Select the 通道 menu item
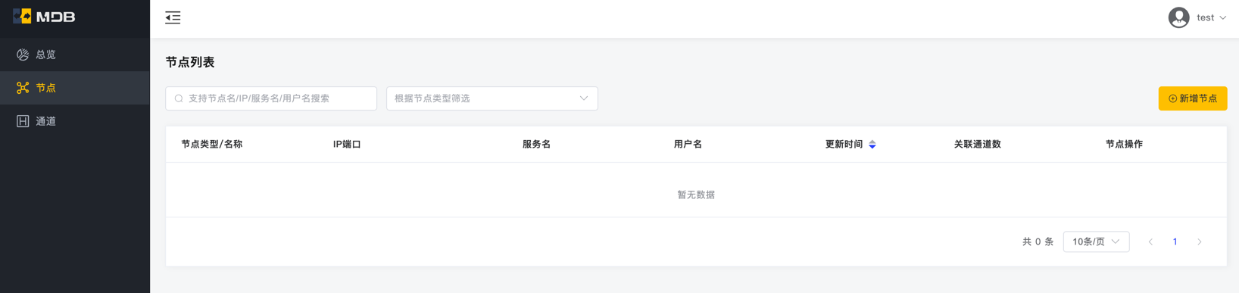This screenshot has height=293, width=1239. point(75,121)
